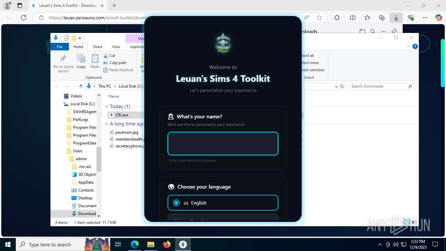Click Copy path in the Explorer ribbon
Image resolution: width=446 pixels, height=251 pixels.
tap(115, 63)
